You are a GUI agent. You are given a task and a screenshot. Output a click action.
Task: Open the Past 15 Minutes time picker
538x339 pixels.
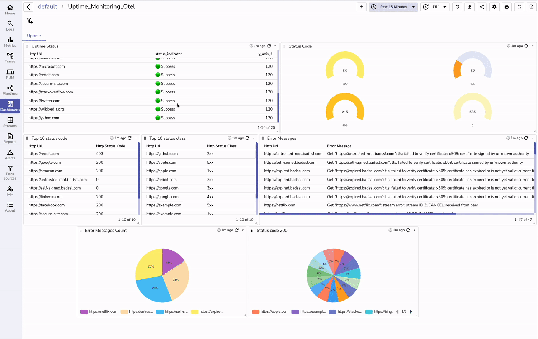click(393, 6)
